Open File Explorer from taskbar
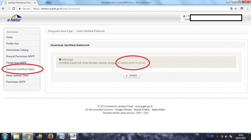 click(x=16, y=136)
